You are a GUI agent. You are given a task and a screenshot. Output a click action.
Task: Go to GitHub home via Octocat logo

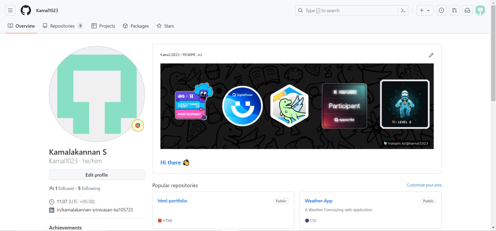point(26,10)
